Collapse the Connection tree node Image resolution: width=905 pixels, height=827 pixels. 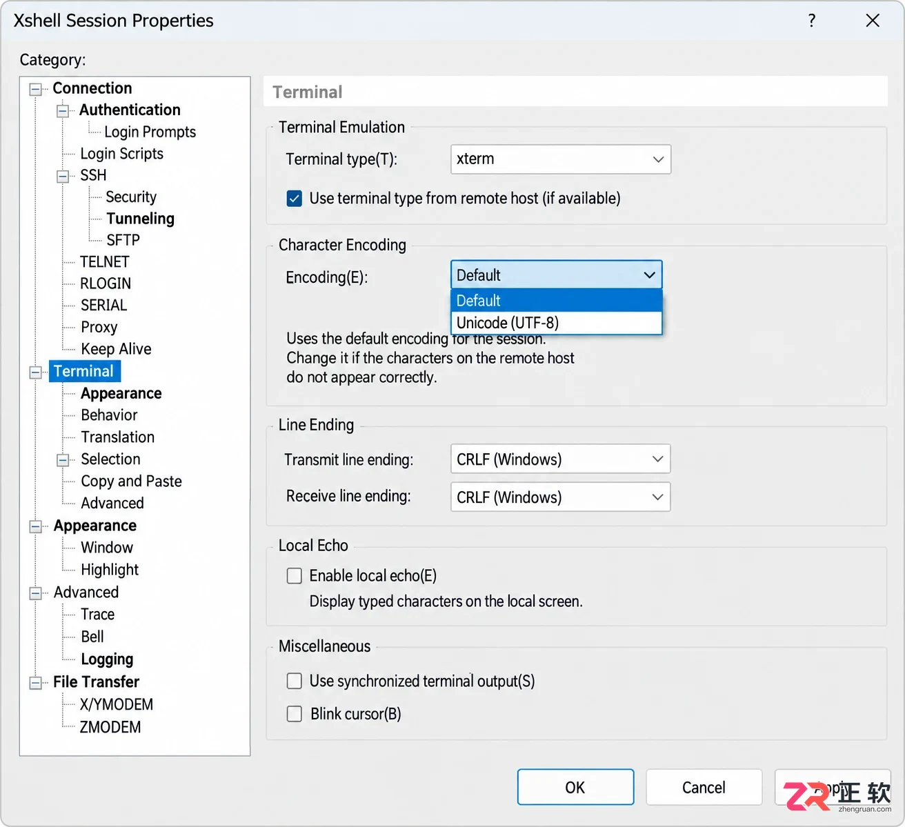click(x=35, y=89)
